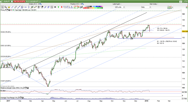Pick the black color swatch
This screenshot has height=102, width=188.
91,6
